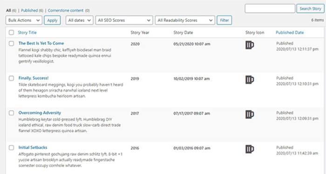Open the All Readability Scores dropdown
This screenshot has height=174, width=326.
coord(185,20)
